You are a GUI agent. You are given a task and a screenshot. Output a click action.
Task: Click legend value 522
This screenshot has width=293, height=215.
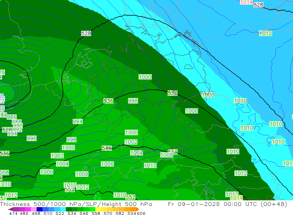point(60,214)
